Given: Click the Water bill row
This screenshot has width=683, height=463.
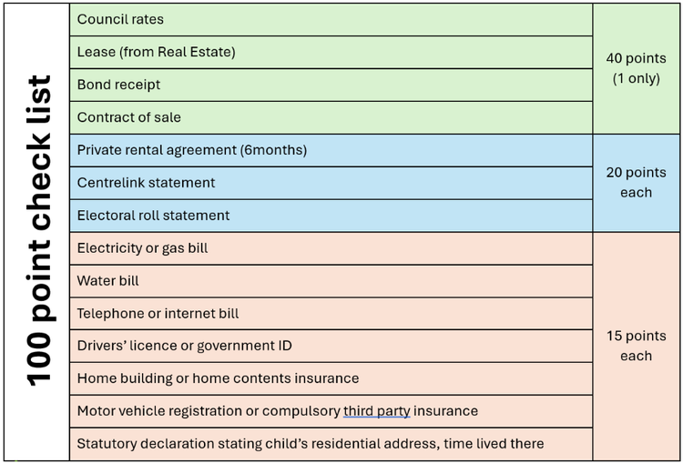Looking at the screenshot, I should [107, 280].
